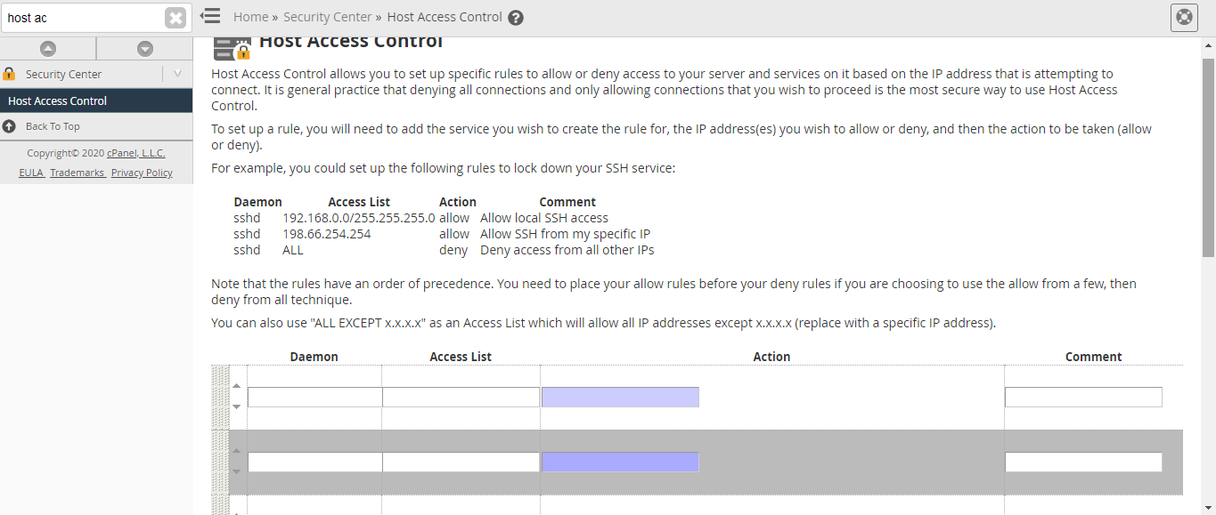Click second row Comment input field
The image size is (1216, 515).
[1083, 463]
